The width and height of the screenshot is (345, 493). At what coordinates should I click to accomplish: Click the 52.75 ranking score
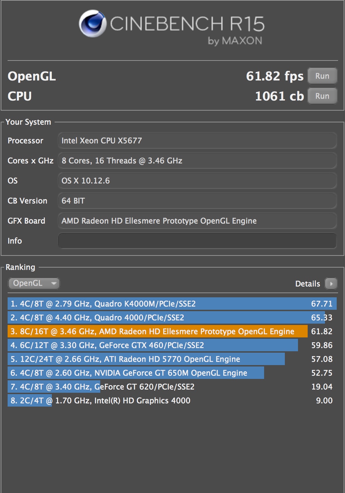click(321, 373)
